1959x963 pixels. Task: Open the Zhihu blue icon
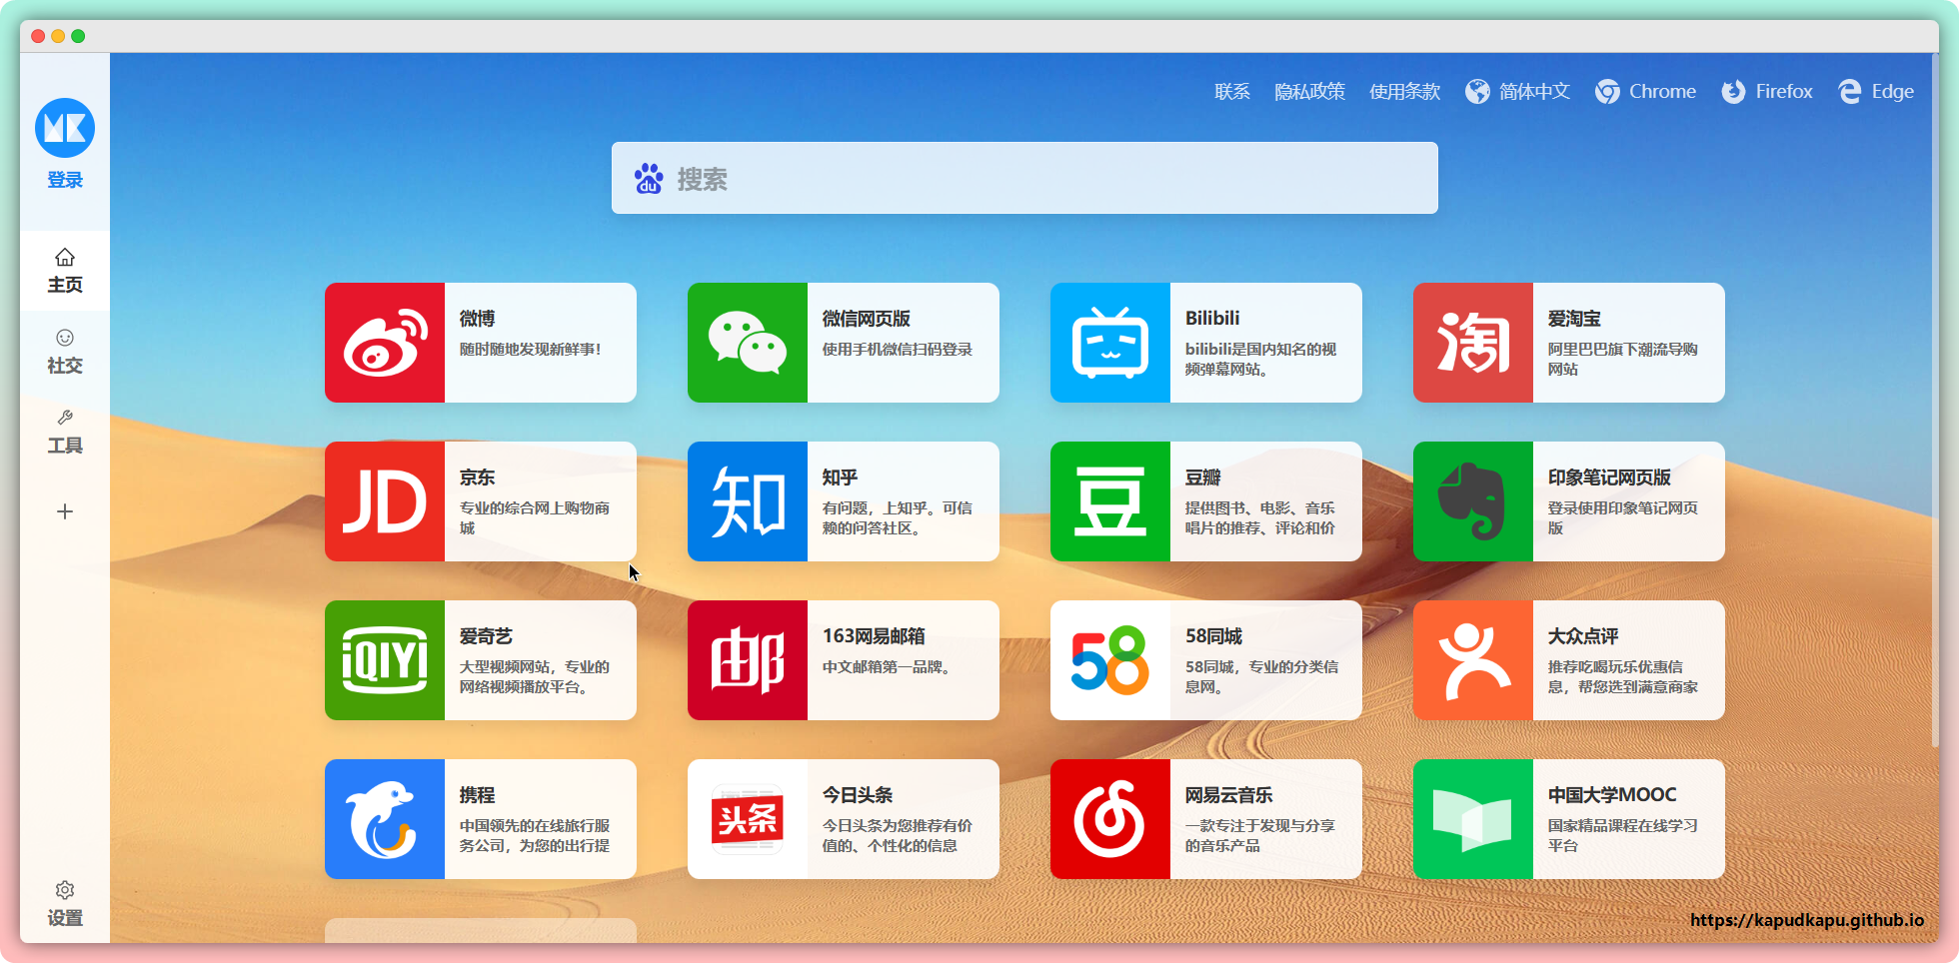pyautogui.click(x=748, y=501)
